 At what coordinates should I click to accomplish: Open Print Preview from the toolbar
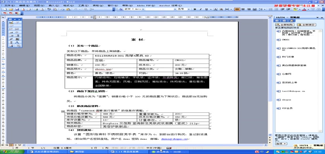coord(42,9)
